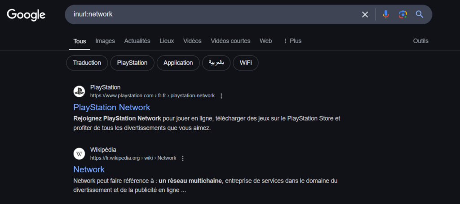Click the playstation.com URL breadcrumb

coord(152,95)
